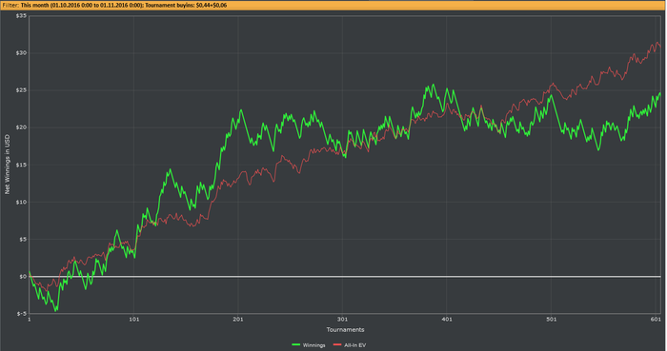Screen dimensions: 667x351
Task: Select the $5 y-axis label
Action: click(x=23, y=240)
